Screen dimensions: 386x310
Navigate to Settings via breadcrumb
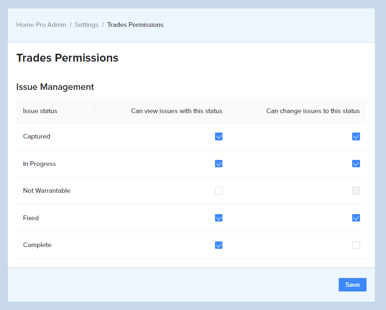click(87, 25)
